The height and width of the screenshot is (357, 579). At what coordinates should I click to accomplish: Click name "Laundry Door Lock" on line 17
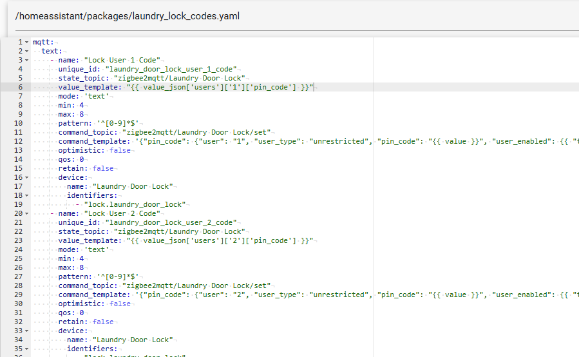pos(120,186)
